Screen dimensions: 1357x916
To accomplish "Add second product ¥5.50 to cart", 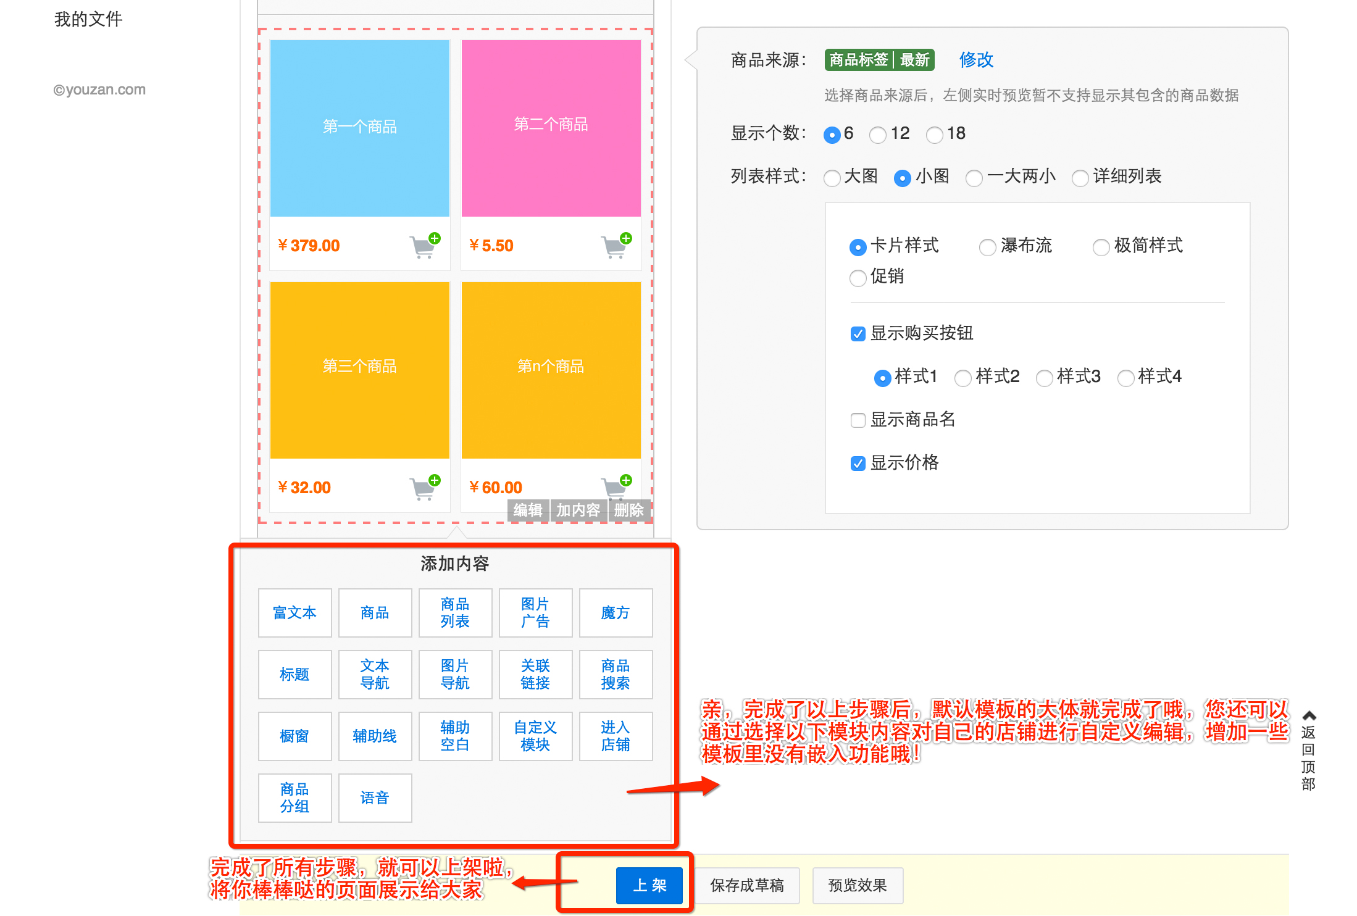I will (616, 246).
